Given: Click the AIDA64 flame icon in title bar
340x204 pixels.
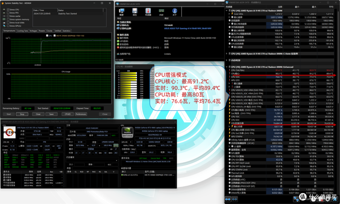Looking at the screenshot, I should point(3,3).
